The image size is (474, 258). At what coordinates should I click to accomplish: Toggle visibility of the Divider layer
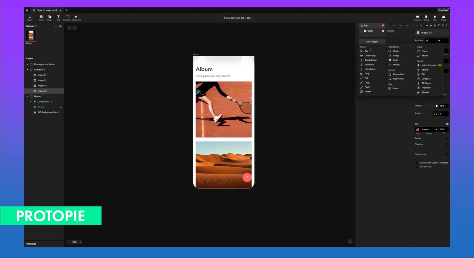tap(61, 107)
